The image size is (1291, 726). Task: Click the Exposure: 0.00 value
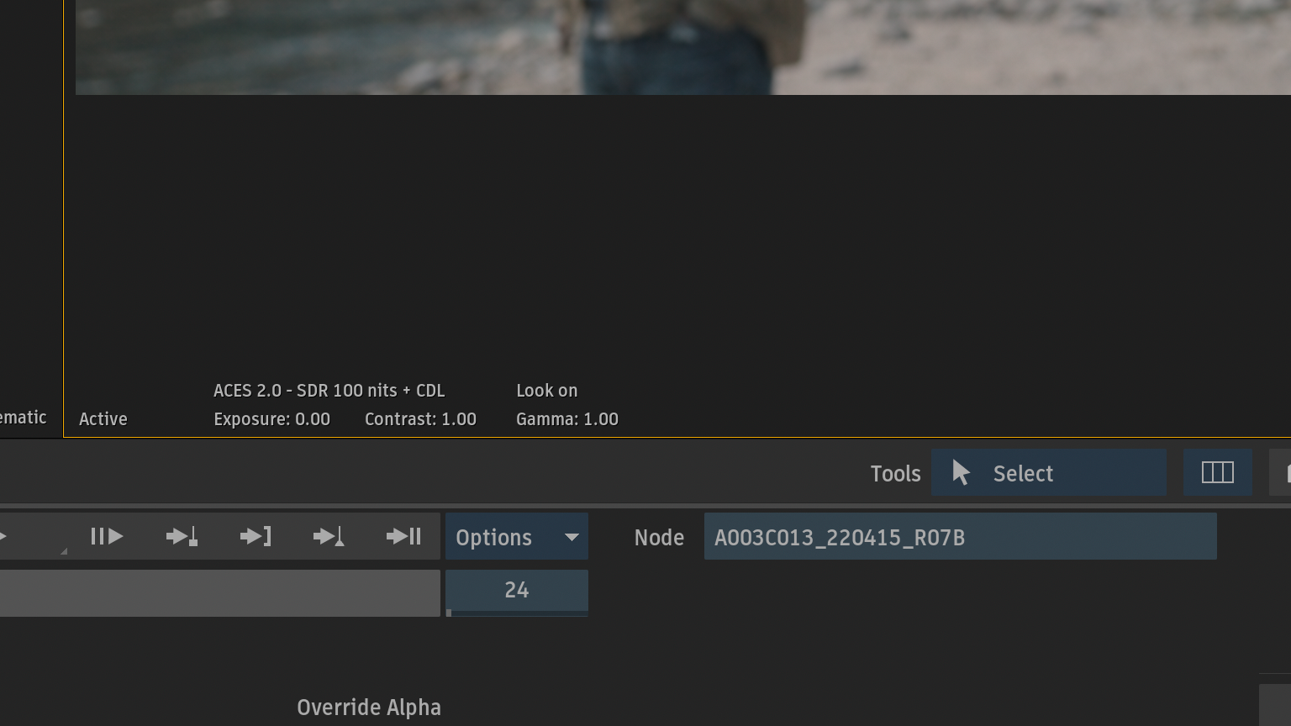[x=271, y=419]
